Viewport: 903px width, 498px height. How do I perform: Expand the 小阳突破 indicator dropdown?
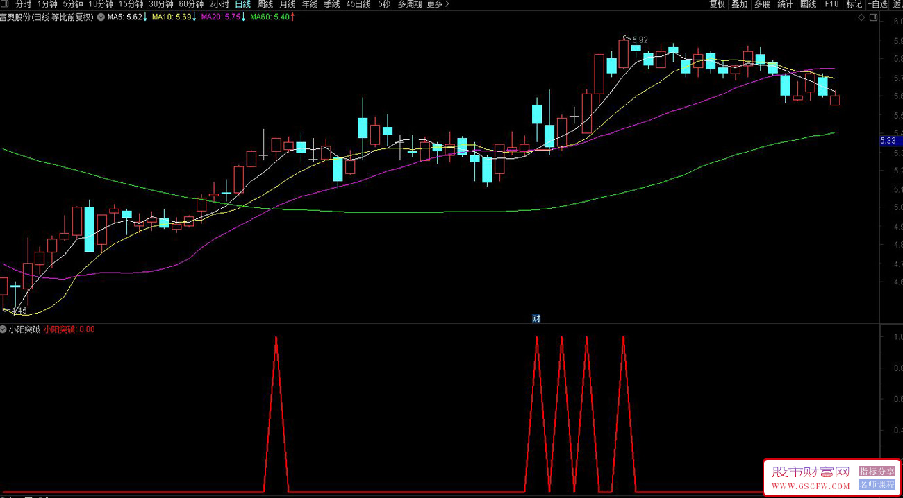(4, 329)
